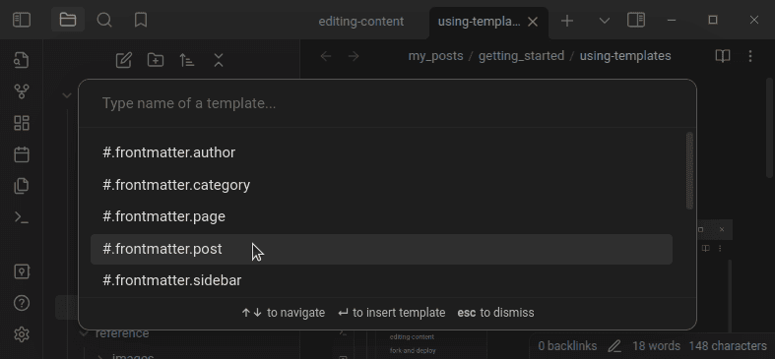Open command palette terminal icon
This screenshot has height=359, width=775.
click(22, 217)
